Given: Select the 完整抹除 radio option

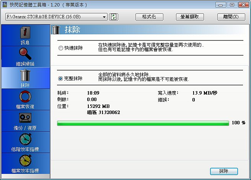Looking at the screenshot, I should (60, 79).
